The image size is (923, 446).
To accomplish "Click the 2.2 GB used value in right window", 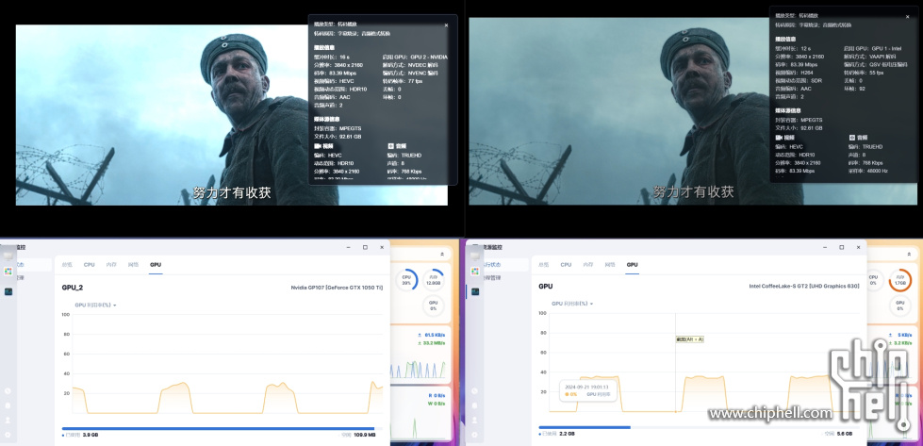I will 567,434.
